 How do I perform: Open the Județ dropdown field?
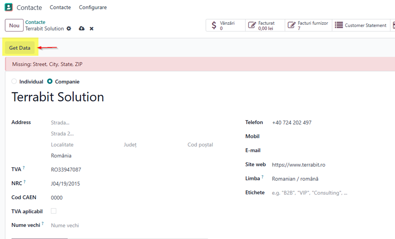154,145
